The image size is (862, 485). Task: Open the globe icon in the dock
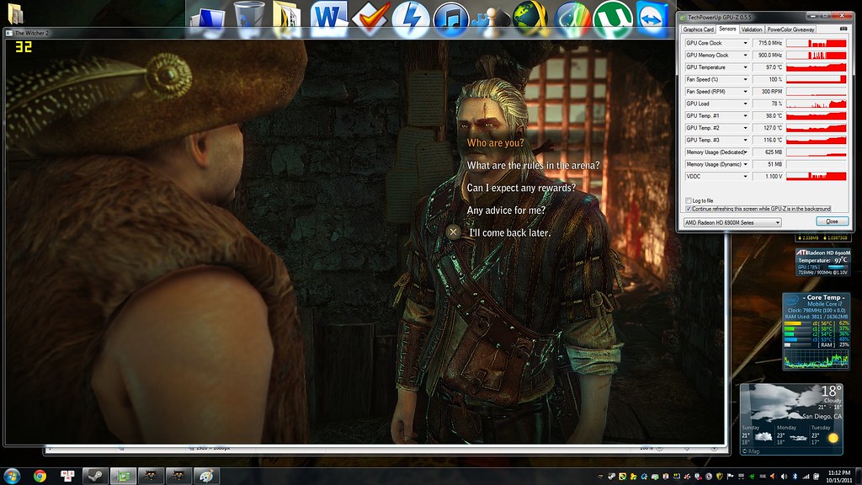point(530,19)
